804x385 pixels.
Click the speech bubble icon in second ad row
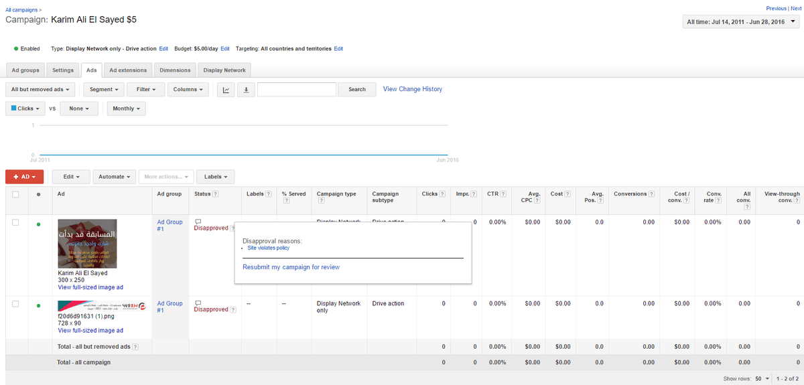coord(198,303)
